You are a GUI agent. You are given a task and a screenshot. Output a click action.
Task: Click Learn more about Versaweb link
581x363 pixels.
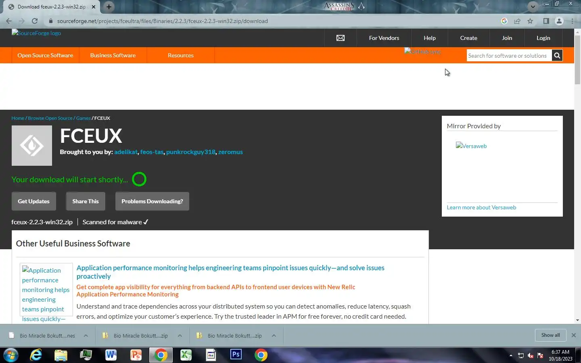pyautogui.click(x=481, y=207)
